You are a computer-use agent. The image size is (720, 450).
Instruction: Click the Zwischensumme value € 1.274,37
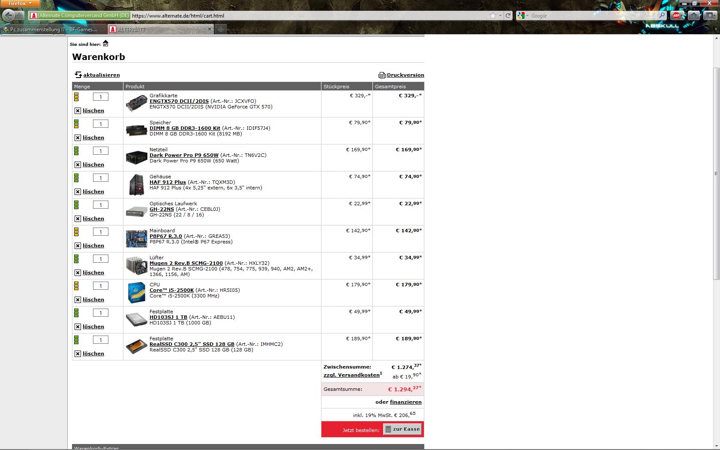406,366
